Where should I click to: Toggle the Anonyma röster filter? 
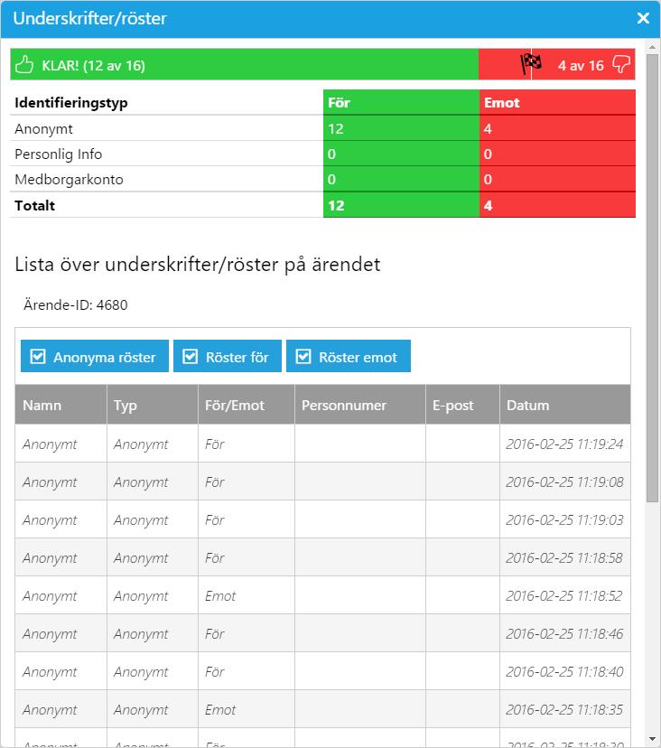click(95, 356)
